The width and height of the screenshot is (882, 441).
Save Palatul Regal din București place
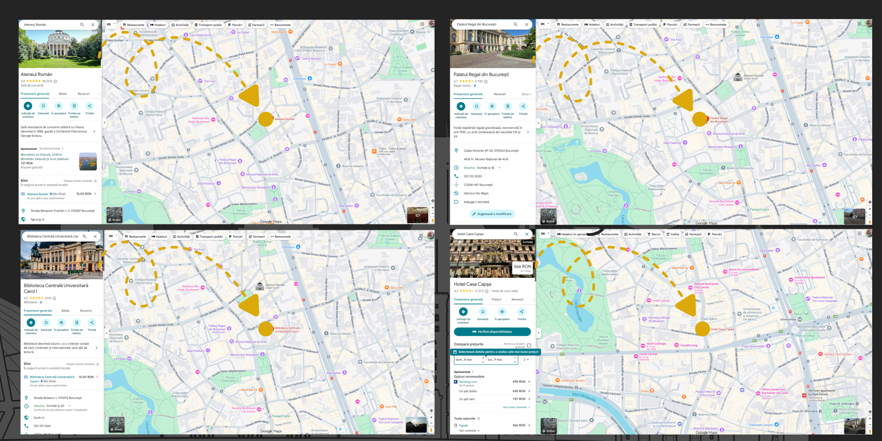[x=476, y=106]
